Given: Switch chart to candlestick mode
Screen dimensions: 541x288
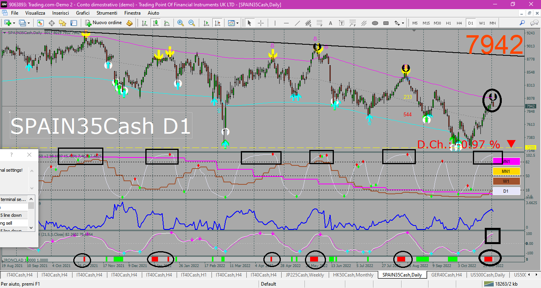Looking at the screenshot, I should [x=156, y=23].
